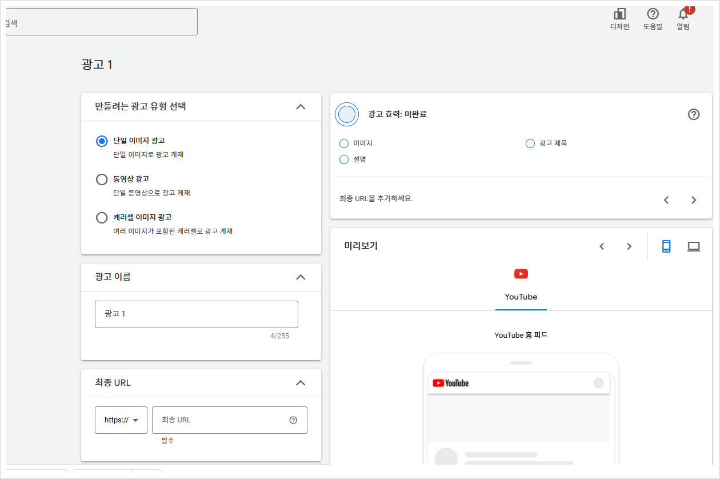Show next ad strength suggestion
This screenshot has width=720, height=479.
[694, 200]
